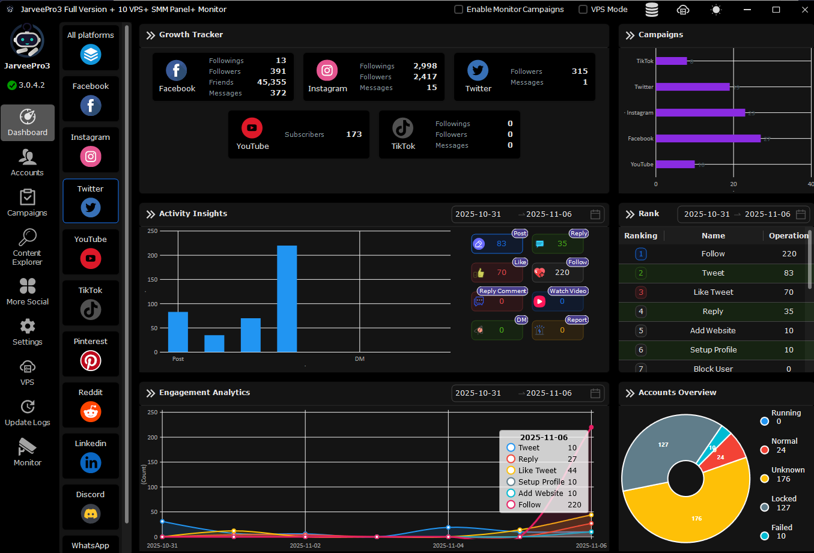The width and height of the screenshot is (814, 553).
Task: Click the Post activity counter button
Action: [497, 244]
